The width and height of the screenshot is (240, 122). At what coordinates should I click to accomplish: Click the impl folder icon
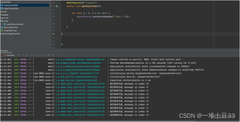pos(2,21)
